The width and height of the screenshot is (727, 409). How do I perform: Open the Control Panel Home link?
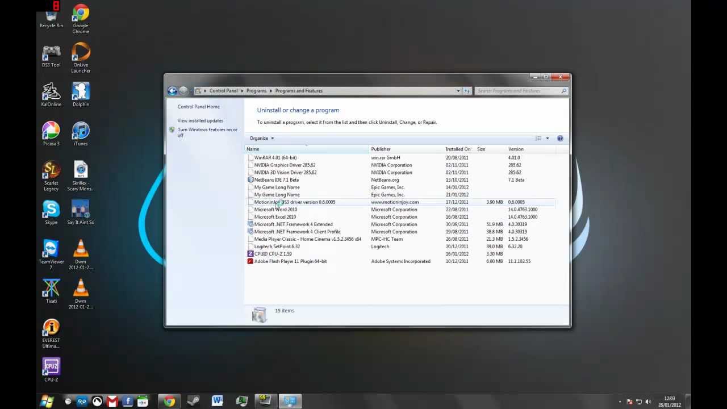[198, 107]
